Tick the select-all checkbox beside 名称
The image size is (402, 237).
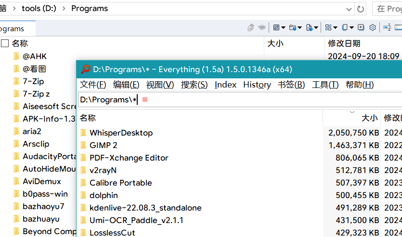(x=5, y=43)
